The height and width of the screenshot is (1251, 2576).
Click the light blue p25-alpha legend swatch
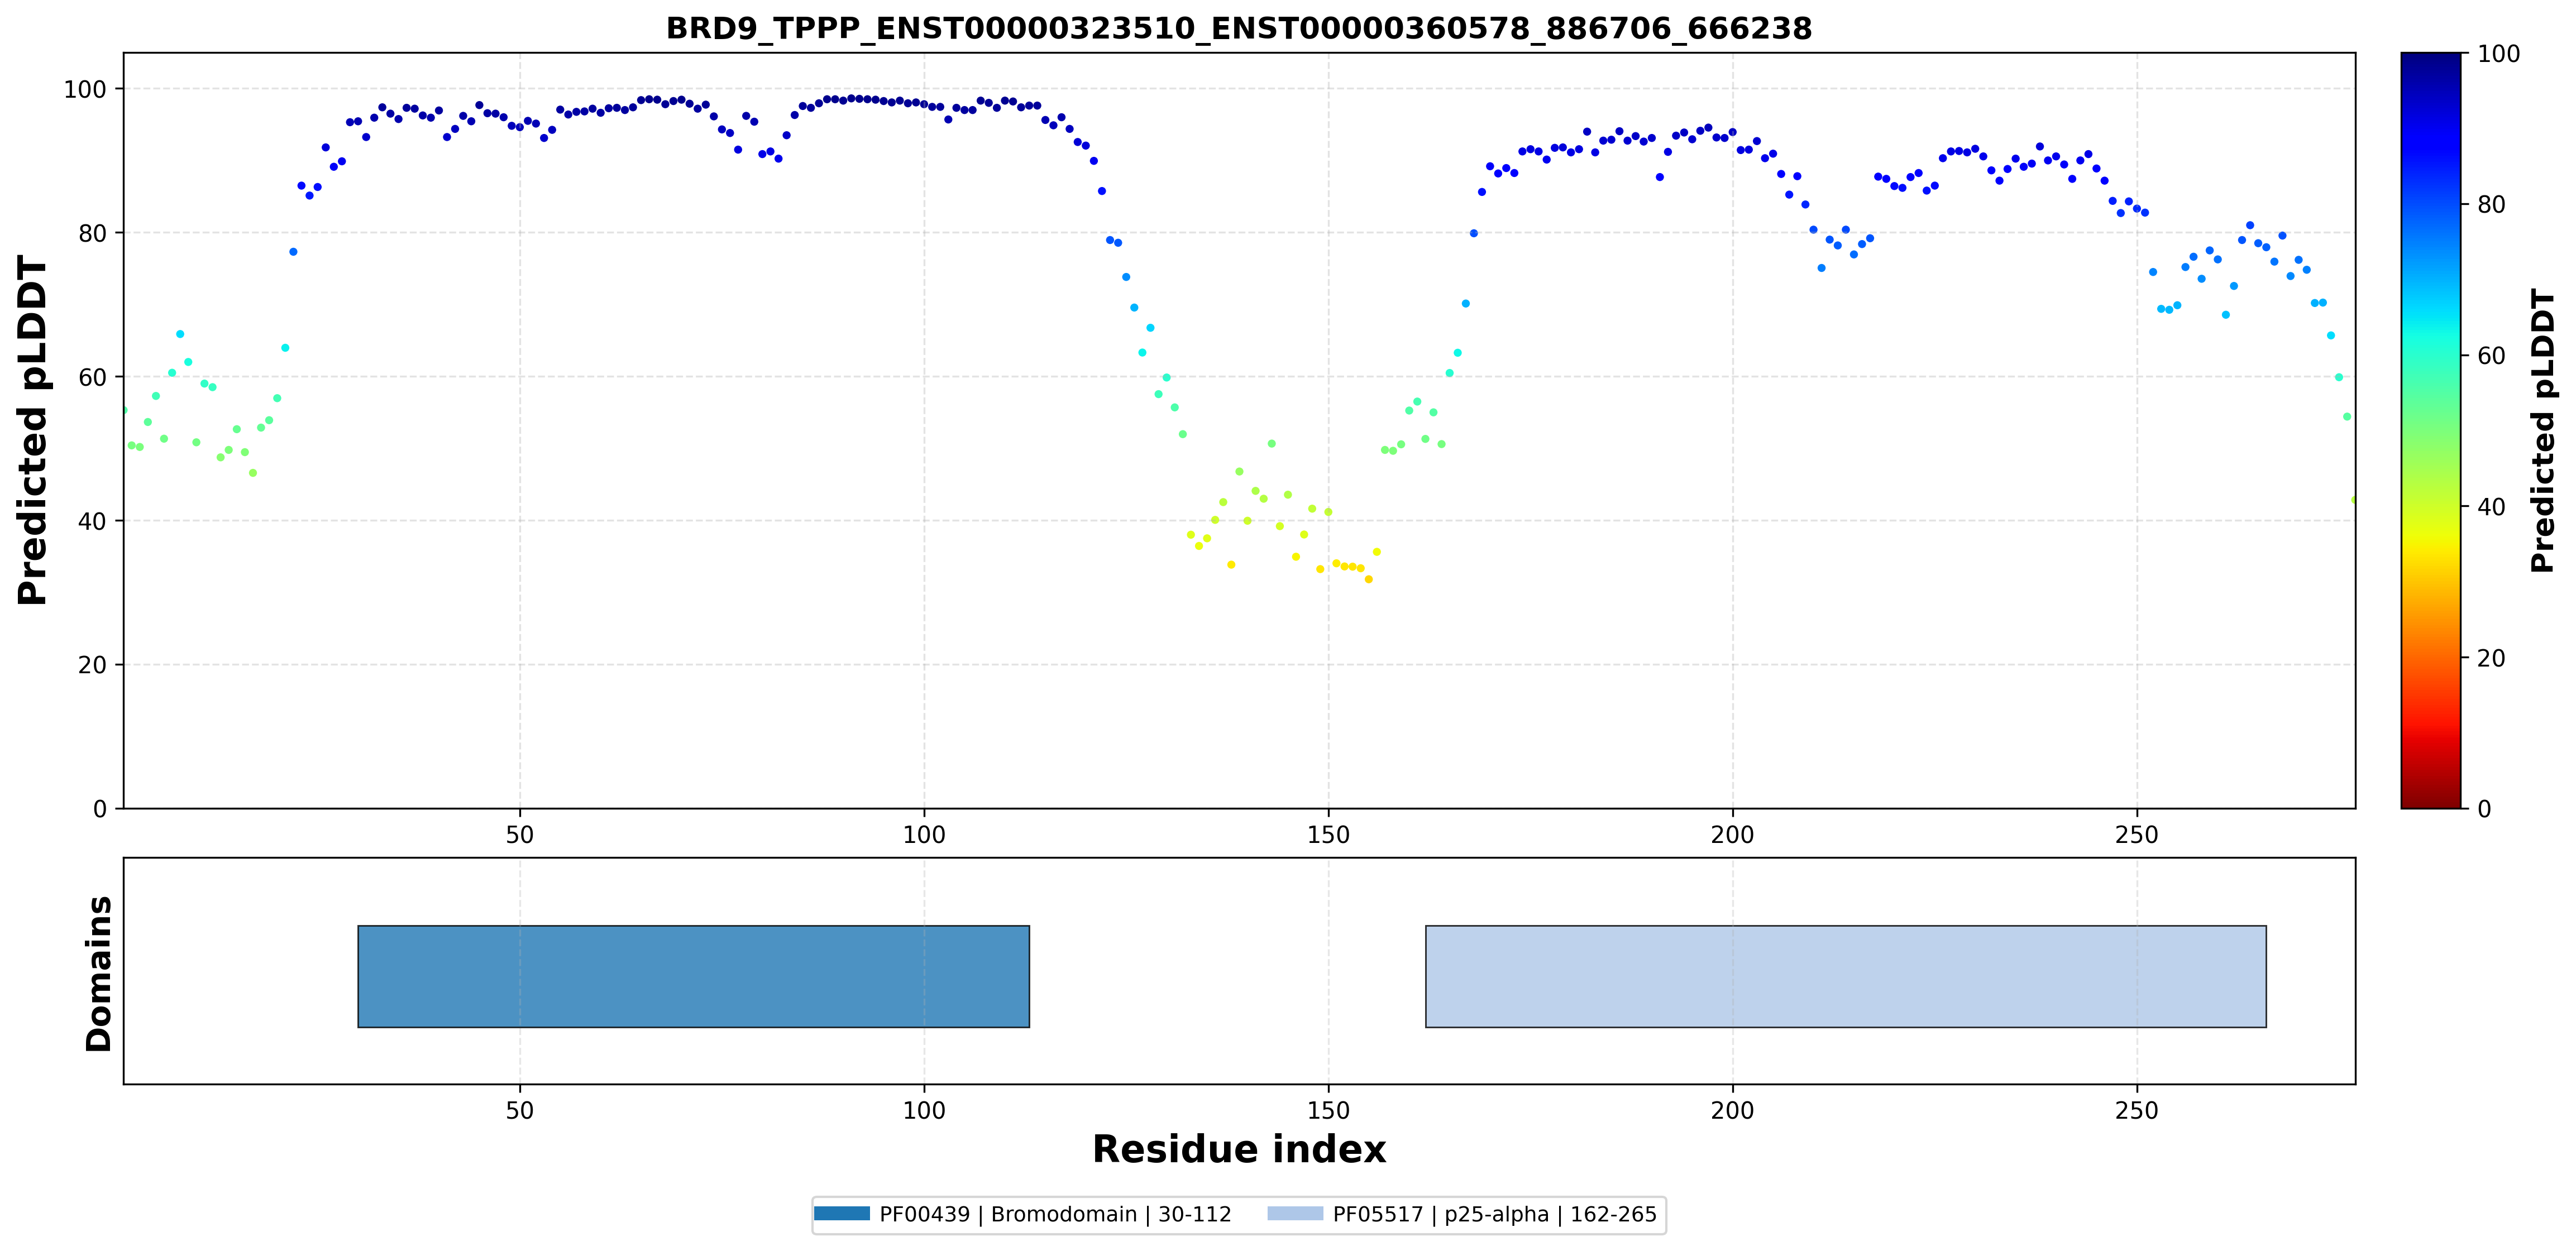click(x=1295, y=1214)
